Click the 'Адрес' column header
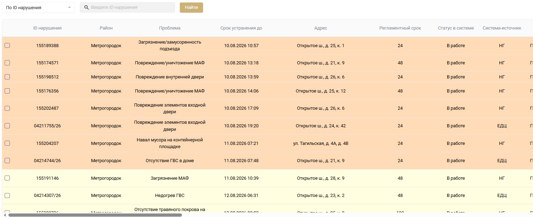The image size is (533, 217). (321, 28)
